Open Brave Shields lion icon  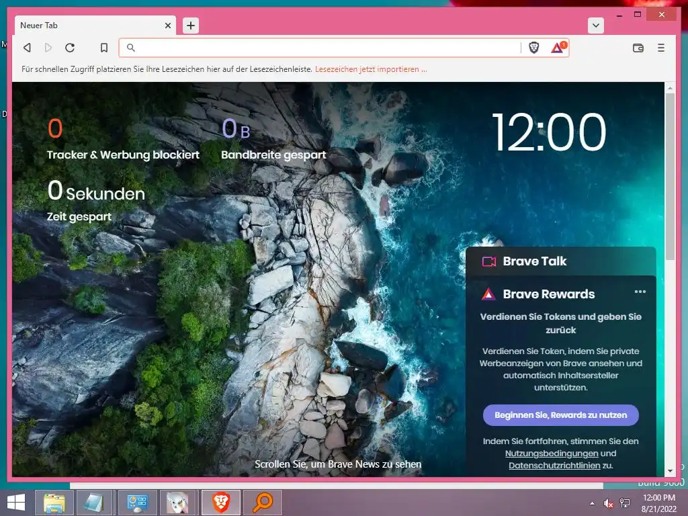click(x=533, y=48)
